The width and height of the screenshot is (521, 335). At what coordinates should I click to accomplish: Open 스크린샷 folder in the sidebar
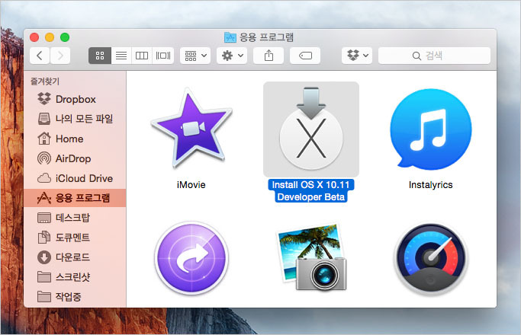(75, 277)
